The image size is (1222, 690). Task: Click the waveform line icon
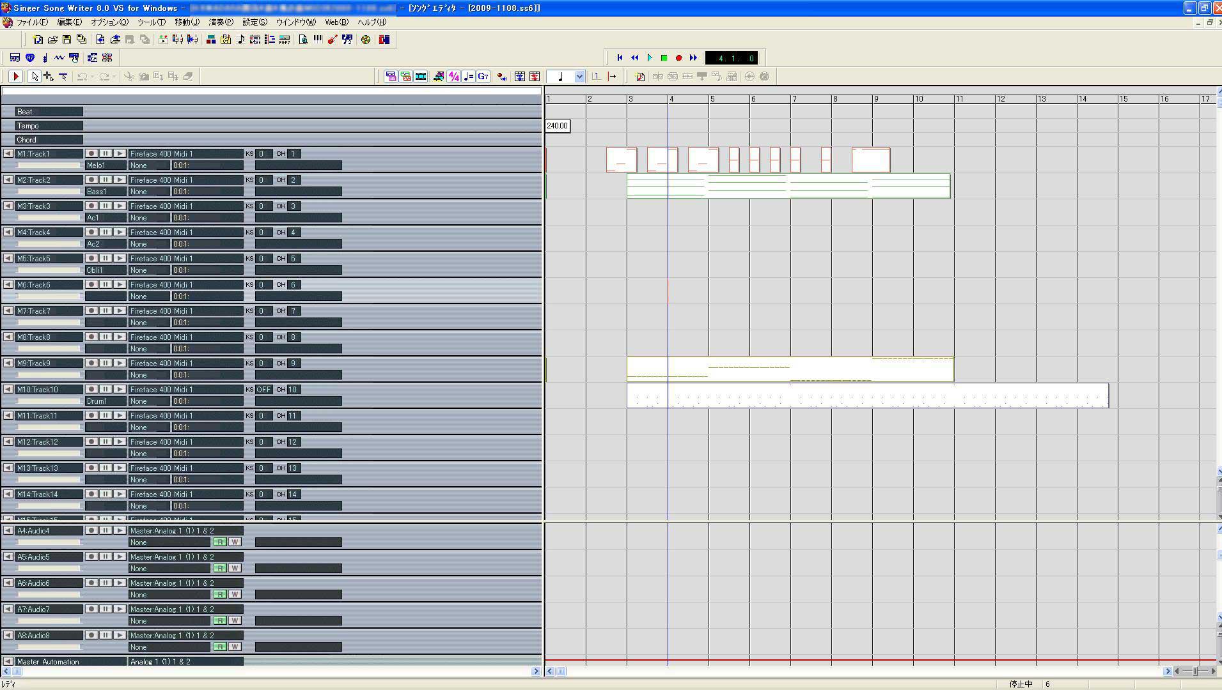[59, 57]
